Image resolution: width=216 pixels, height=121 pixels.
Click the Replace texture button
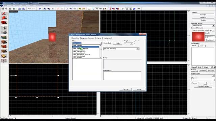[x=210, y=40]
